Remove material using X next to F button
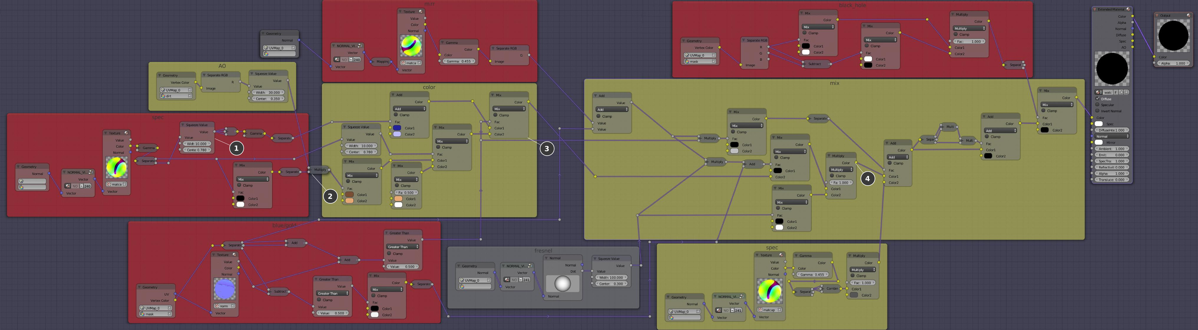 pos(1126,92)
